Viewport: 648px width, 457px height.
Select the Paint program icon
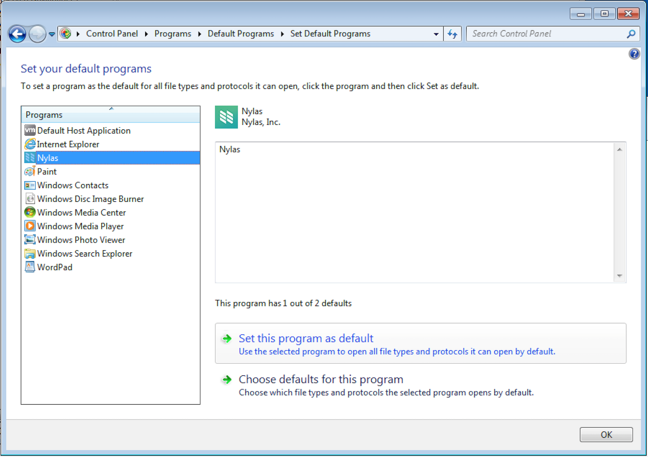point(30,171)
